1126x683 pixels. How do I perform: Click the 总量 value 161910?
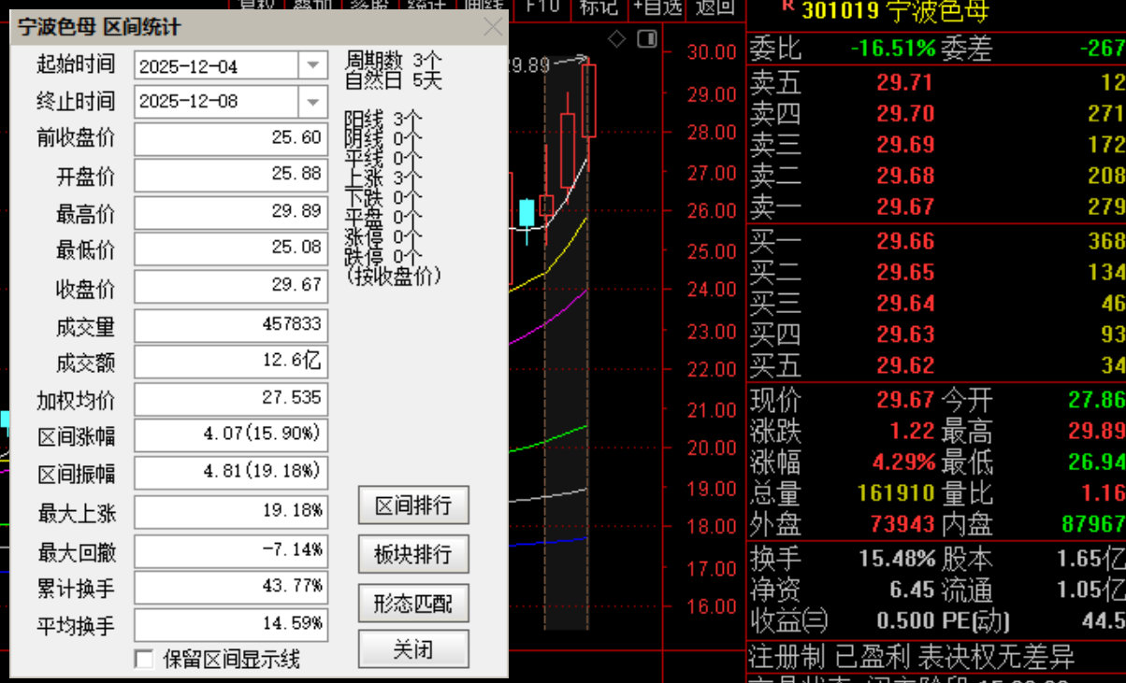coord(896,493)
